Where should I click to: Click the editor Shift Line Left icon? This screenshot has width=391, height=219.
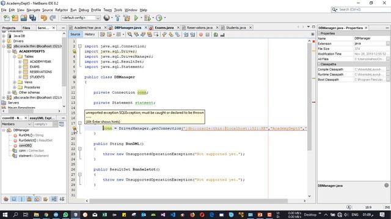tap(186, 35)
